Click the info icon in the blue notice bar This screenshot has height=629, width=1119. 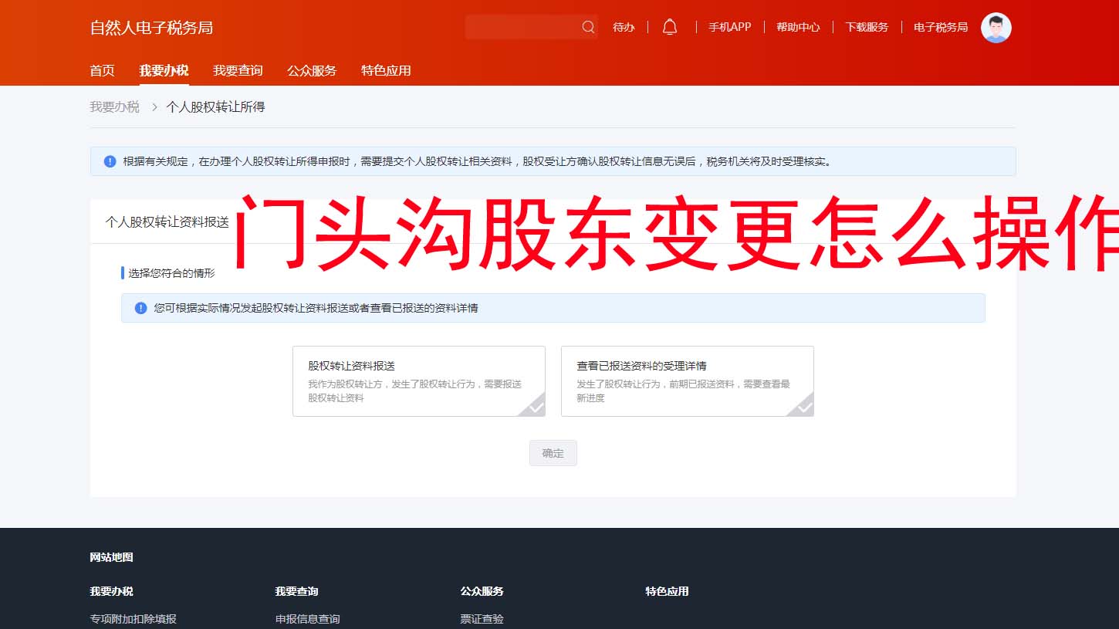110,161
